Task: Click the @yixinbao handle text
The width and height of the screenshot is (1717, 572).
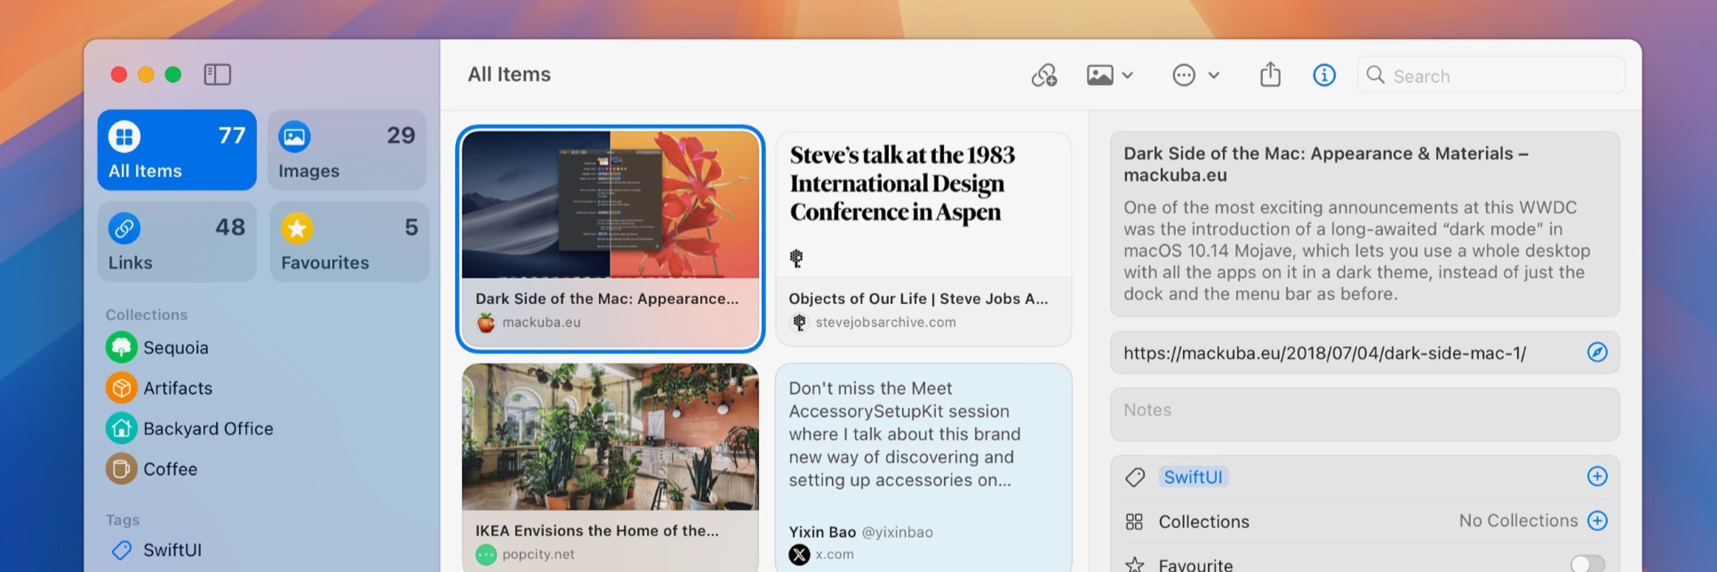Action: coord(897,533)
